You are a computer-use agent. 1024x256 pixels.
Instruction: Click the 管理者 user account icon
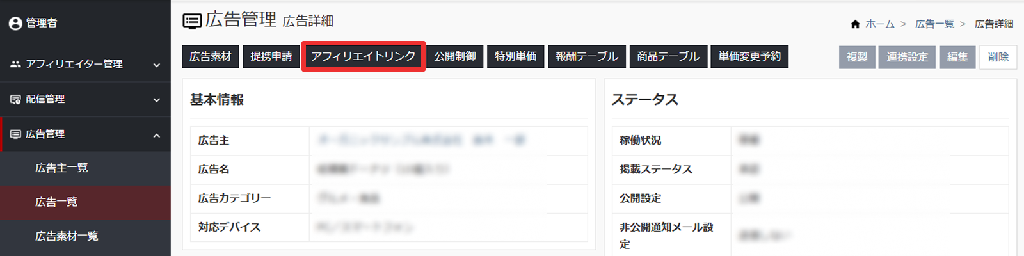point(15,23)
